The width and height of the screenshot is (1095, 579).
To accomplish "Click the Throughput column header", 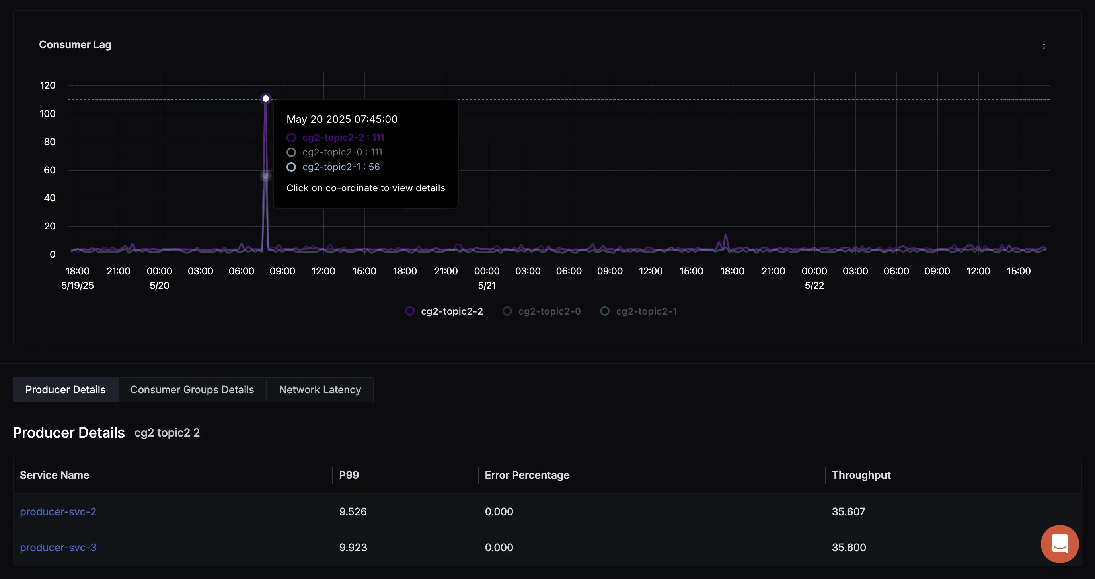I will coord(861,475).
